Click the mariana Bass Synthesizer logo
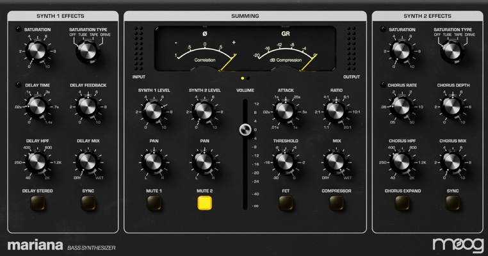 [61, 245]
